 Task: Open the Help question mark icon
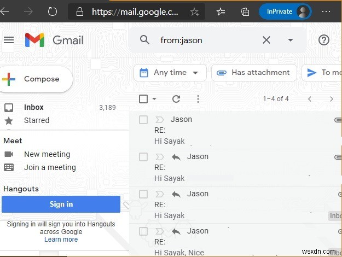324,40
